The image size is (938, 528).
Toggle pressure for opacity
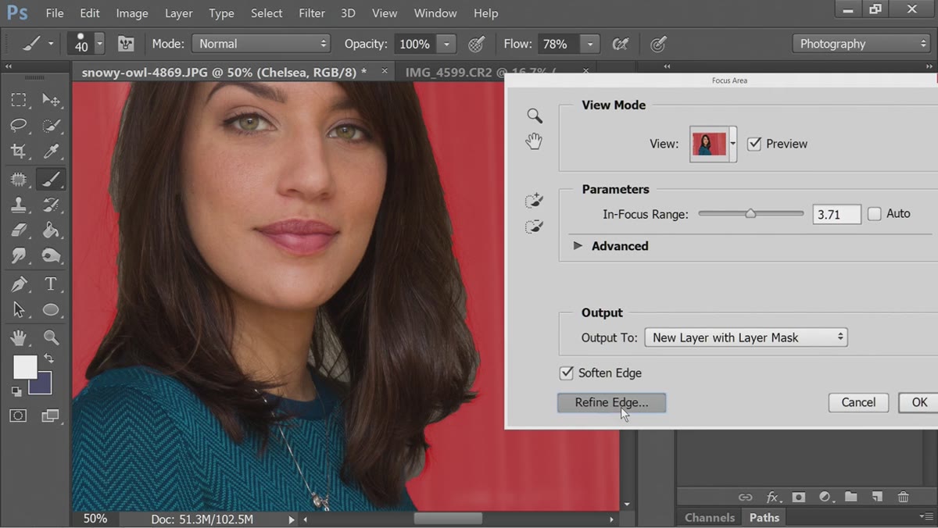[x=476, y=44]
